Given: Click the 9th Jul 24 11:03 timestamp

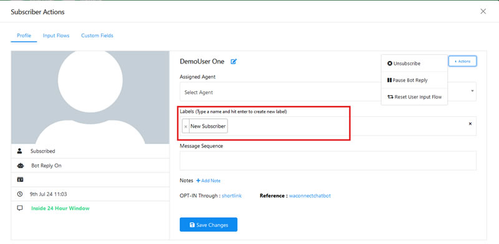Looking at the screenshot, I should pyautogui.click(x=49, y=194).
